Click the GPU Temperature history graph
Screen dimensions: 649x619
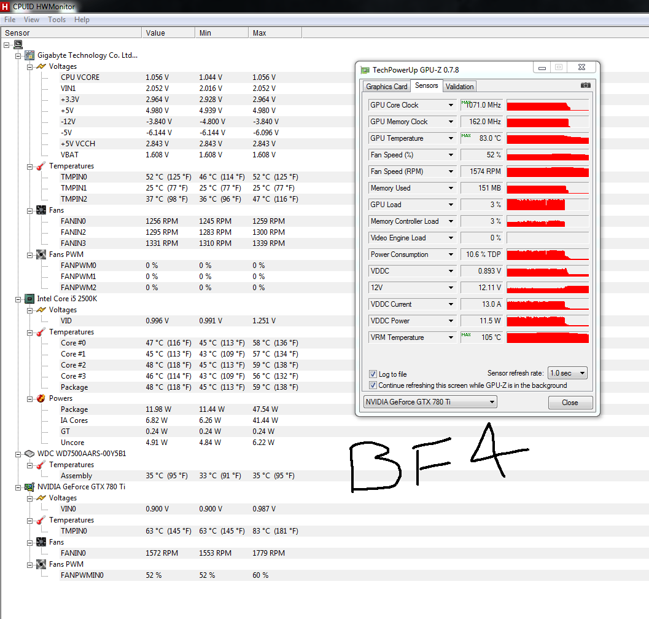pos(548,138)
